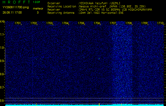Select the file name "YY2508111700.png"
166x106 pixels.
[x=16, y=7]
